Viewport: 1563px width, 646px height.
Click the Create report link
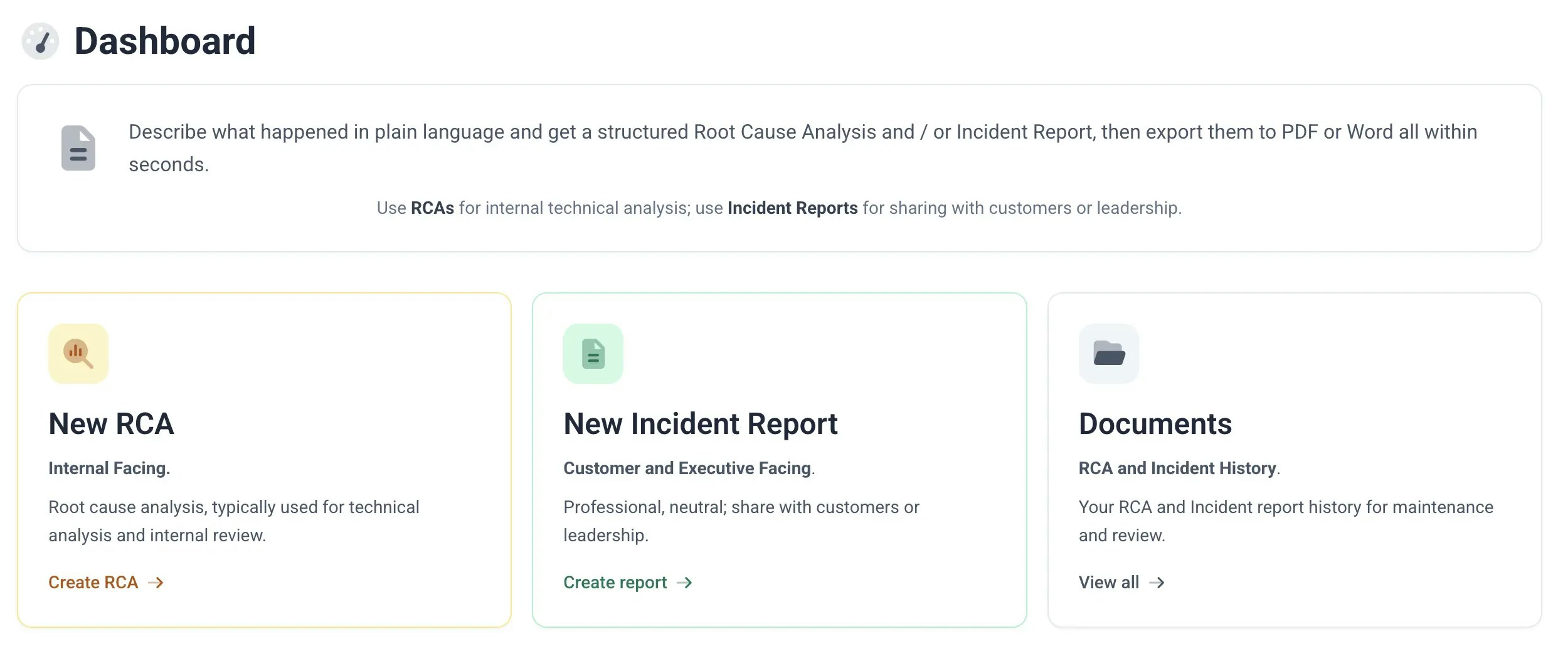(x=615, y=582)
